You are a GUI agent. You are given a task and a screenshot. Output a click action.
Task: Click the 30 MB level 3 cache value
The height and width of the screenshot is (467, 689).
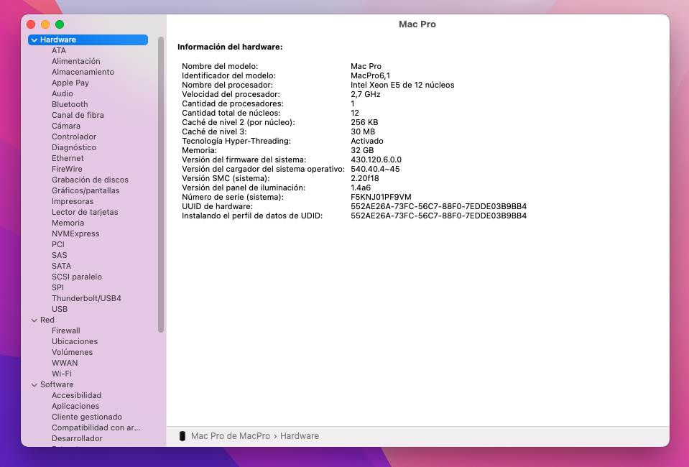pyautogui.click(x=363, y=131)
